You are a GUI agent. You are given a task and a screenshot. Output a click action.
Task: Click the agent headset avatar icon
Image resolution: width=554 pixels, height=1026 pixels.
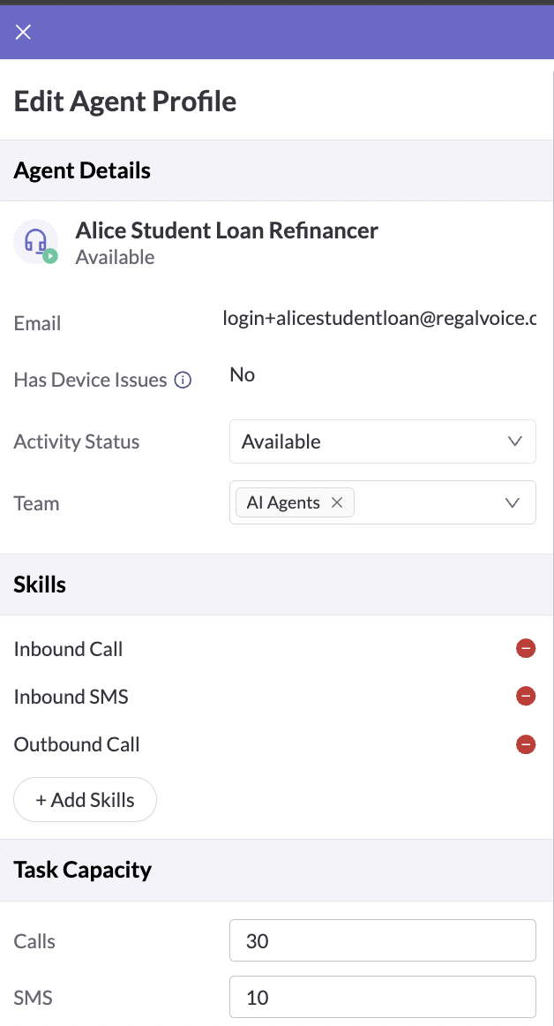point(36,241)
